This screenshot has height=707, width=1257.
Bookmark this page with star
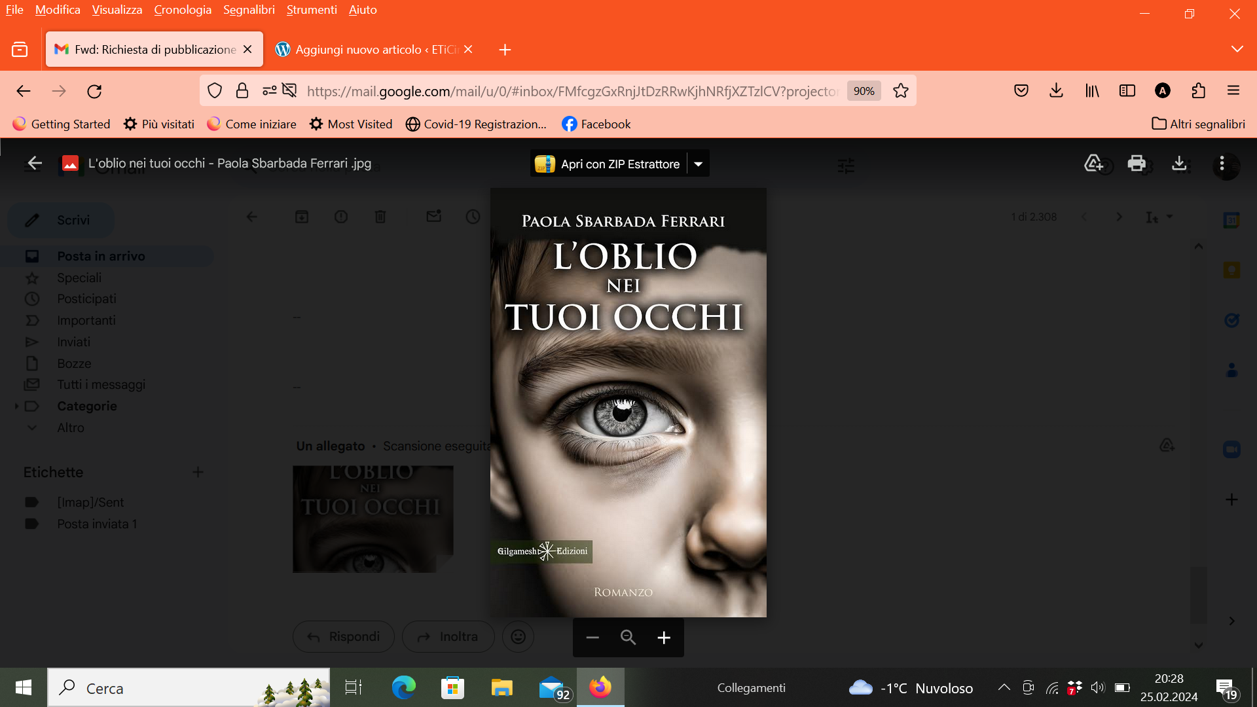click(x=901, y=91)
